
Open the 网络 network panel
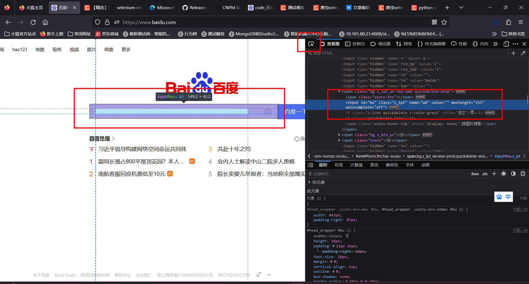404,44
